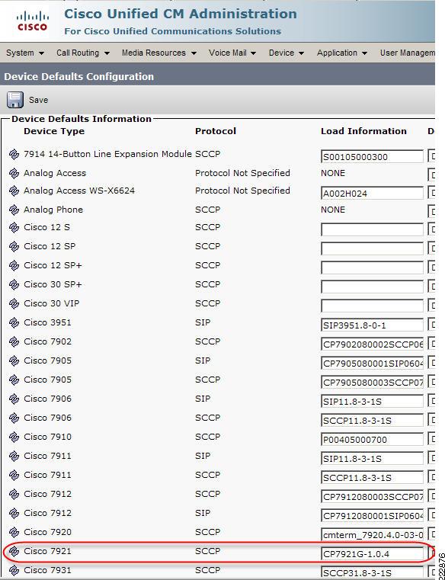Click the Protocol column header
Image resolution: width=445 pixels, height=580 pixels.
pos(216,131)
